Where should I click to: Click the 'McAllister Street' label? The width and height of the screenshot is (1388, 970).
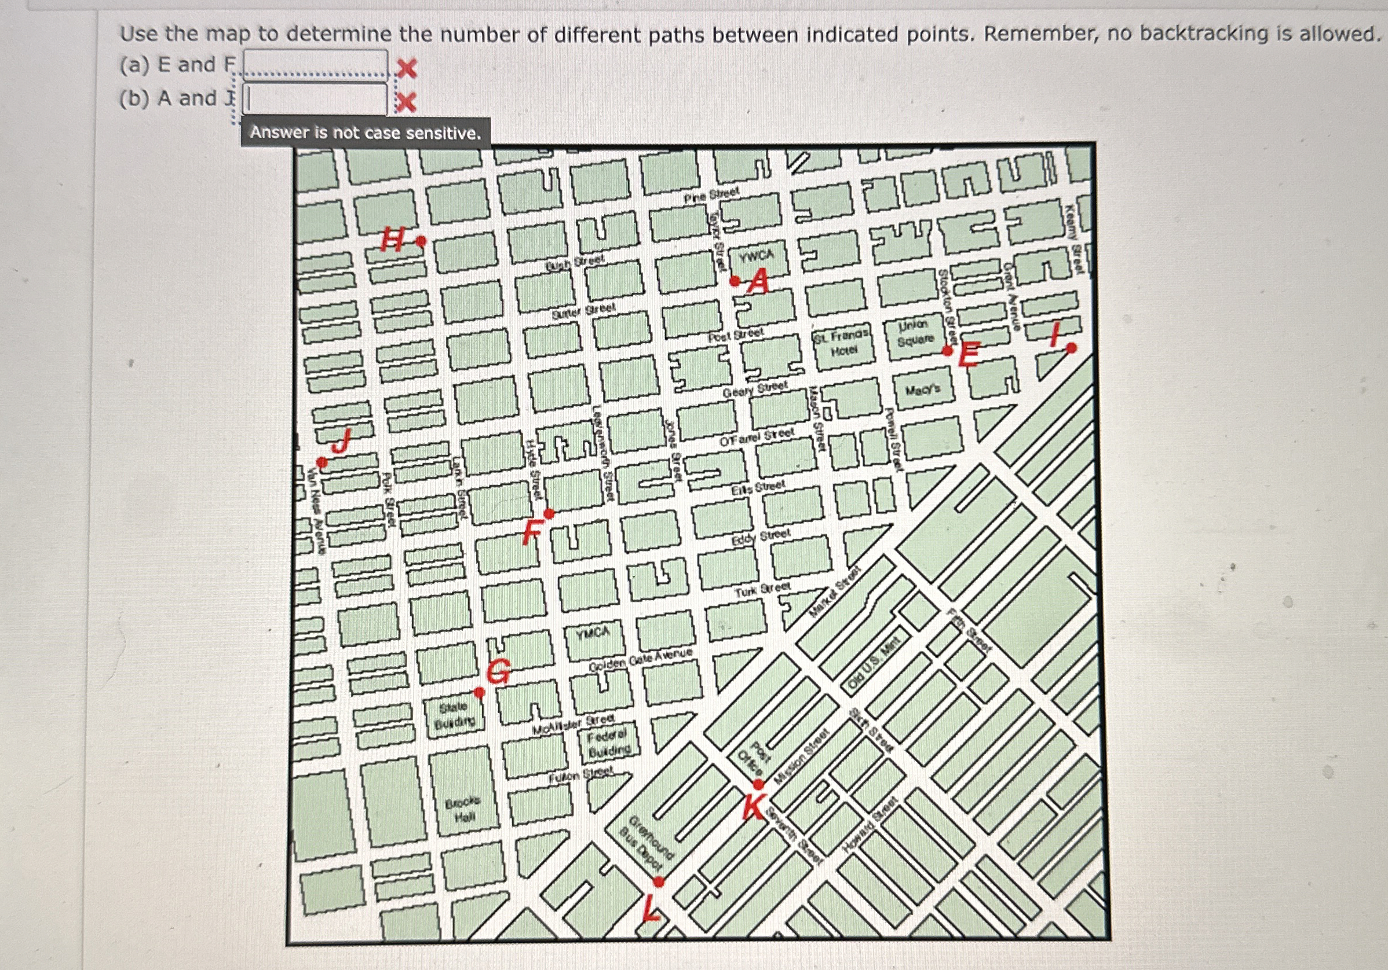click(574, 724)
